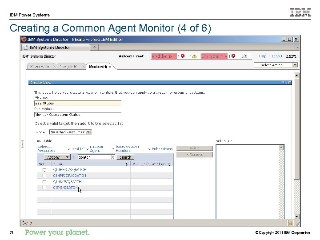Click the Logout link
The image size is (320, 240).
pyautogui.click(x=277, y=56)
